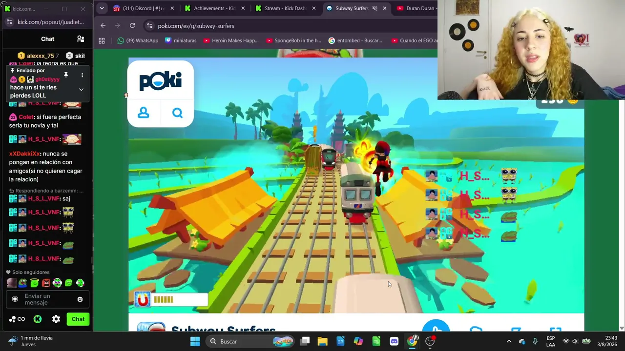625x351 pixels.
Task: Click the page's vertical scrollbar
Action: pos(622,214)
